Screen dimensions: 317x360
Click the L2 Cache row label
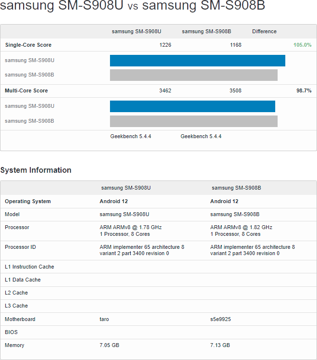coord(16,293)
